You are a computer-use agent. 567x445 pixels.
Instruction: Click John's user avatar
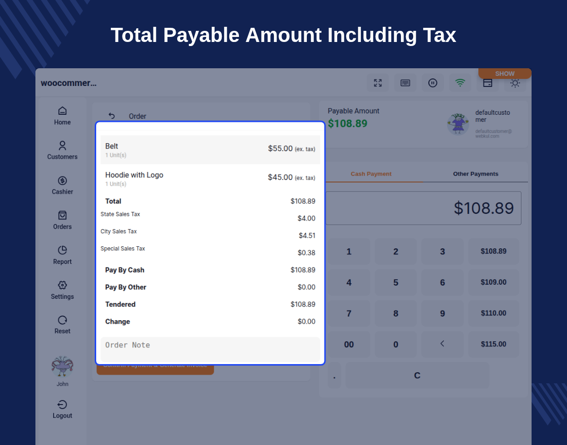(x=62, y=367)
